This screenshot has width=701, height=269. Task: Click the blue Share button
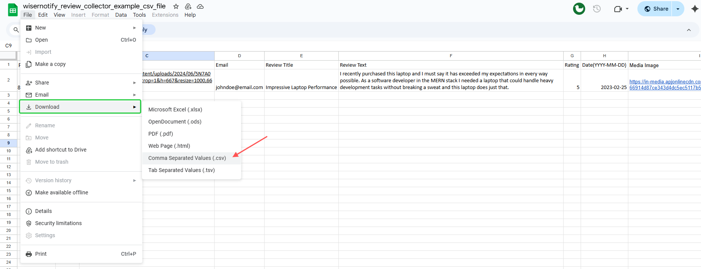pyautogui.click(x=656, y=9)
